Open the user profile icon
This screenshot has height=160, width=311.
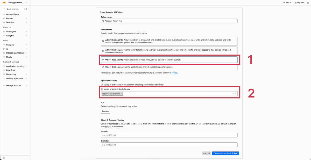point(308,3)
